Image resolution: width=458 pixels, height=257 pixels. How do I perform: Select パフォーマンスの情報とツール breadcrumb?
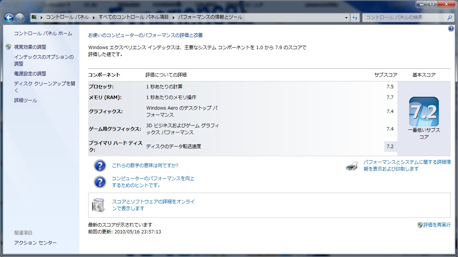point(210,17)
